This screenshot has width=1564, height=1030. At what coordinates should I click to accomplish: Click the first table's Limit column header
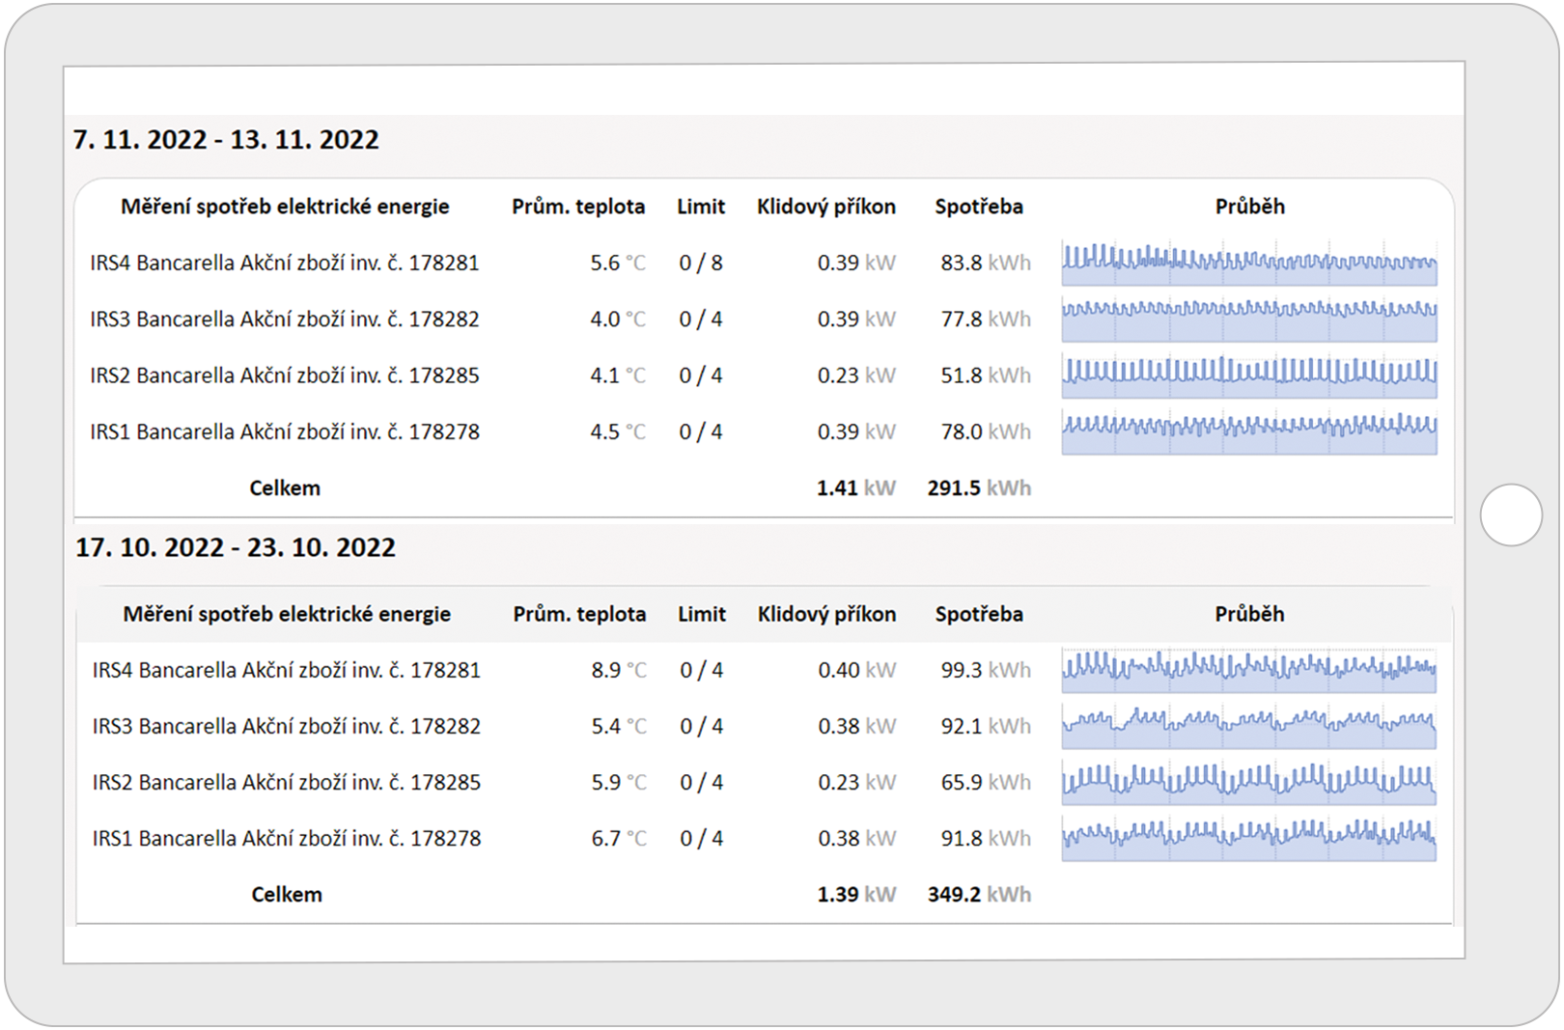[701, 207]
